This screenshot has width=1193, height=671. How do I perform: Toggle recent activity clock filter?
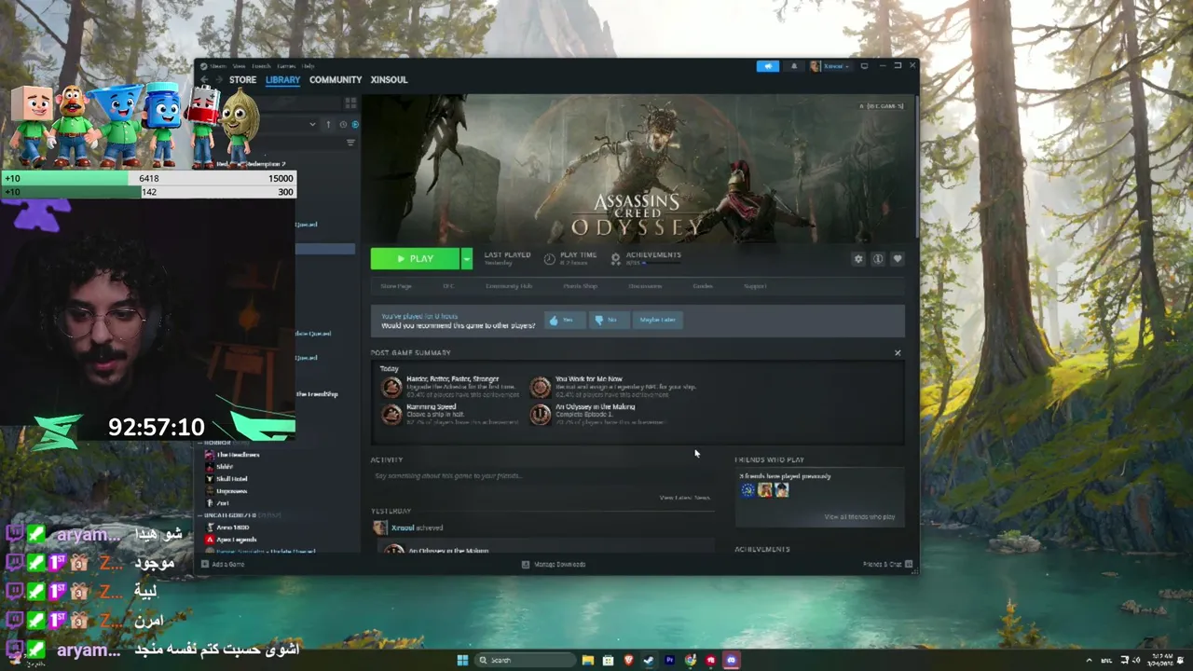[343, 124]
